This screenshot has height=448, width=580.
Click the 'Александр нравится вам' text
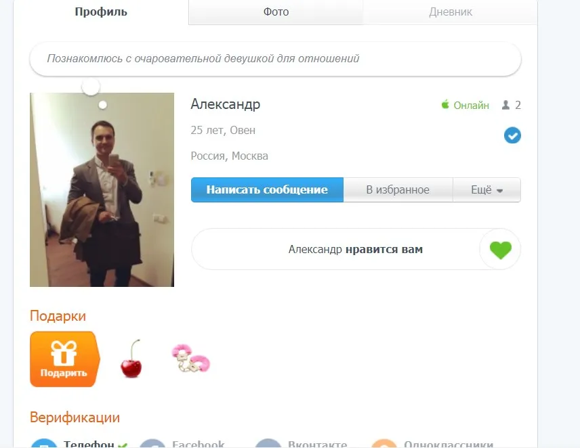tap(356, 250)
